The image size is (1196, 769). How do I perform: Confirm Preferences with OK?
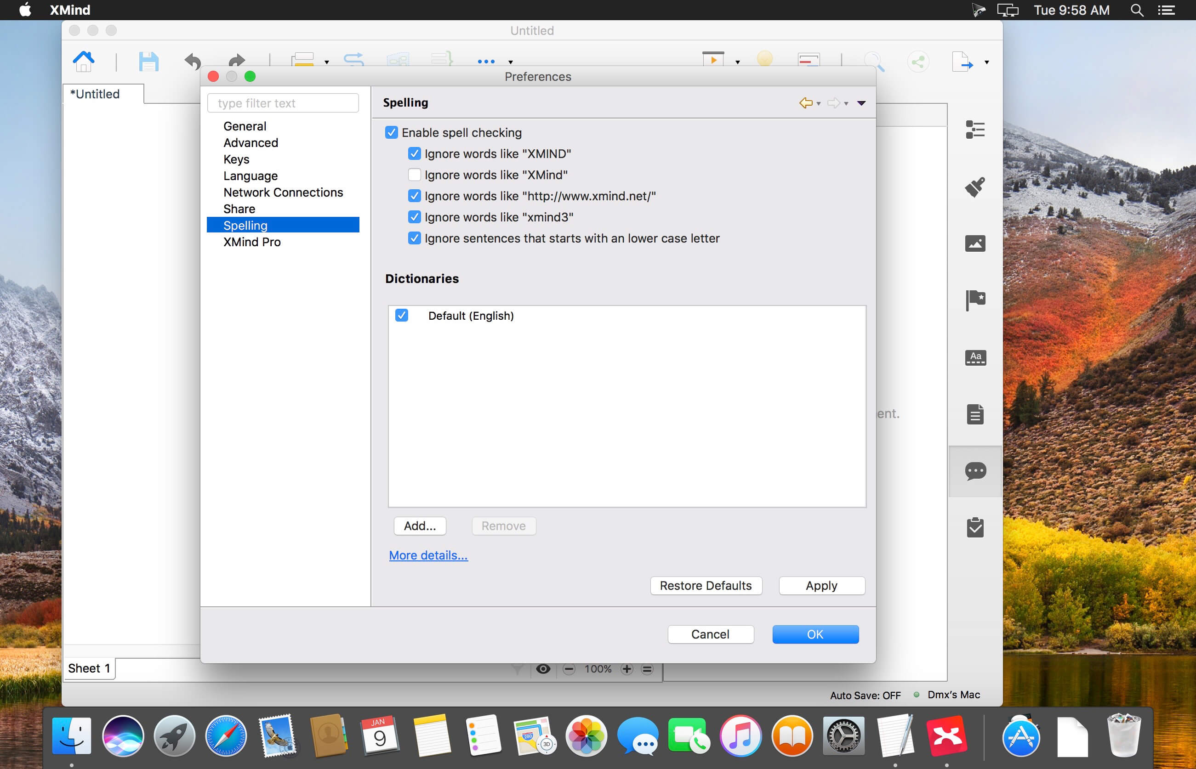tap(815, 634)
